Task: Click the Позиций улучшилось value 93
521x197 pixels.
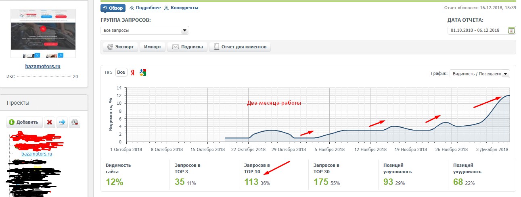Action: click(x=388, y=182)
